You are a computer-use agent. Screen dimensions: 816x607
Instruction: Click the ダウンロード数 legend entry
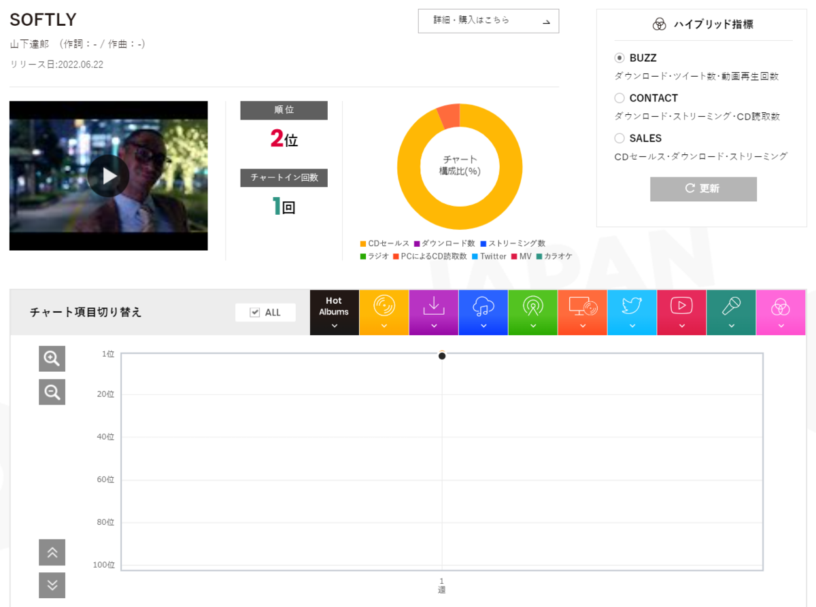[x=444, y=243]
